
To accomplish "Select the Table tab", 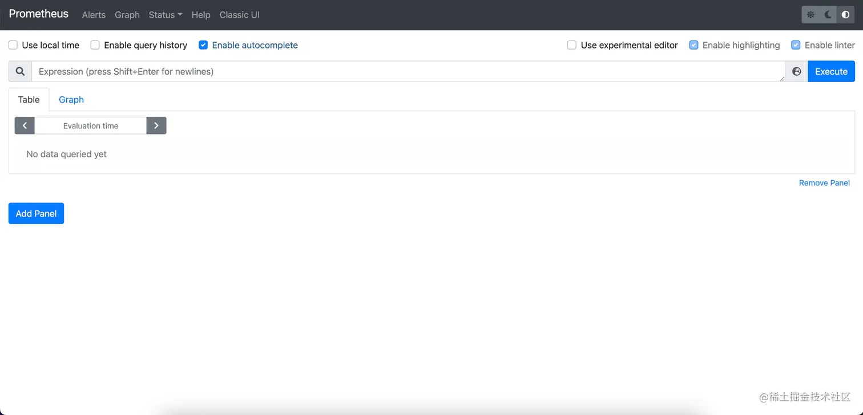I will pyautogui.click(x=29, y=99).
